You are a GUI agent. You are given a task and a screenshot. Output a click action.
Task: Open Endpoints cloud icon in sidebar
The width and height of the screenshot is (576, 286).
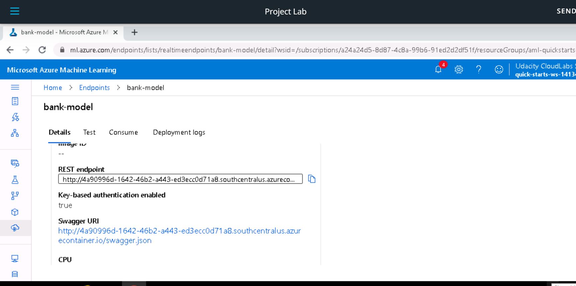[15, 228]
